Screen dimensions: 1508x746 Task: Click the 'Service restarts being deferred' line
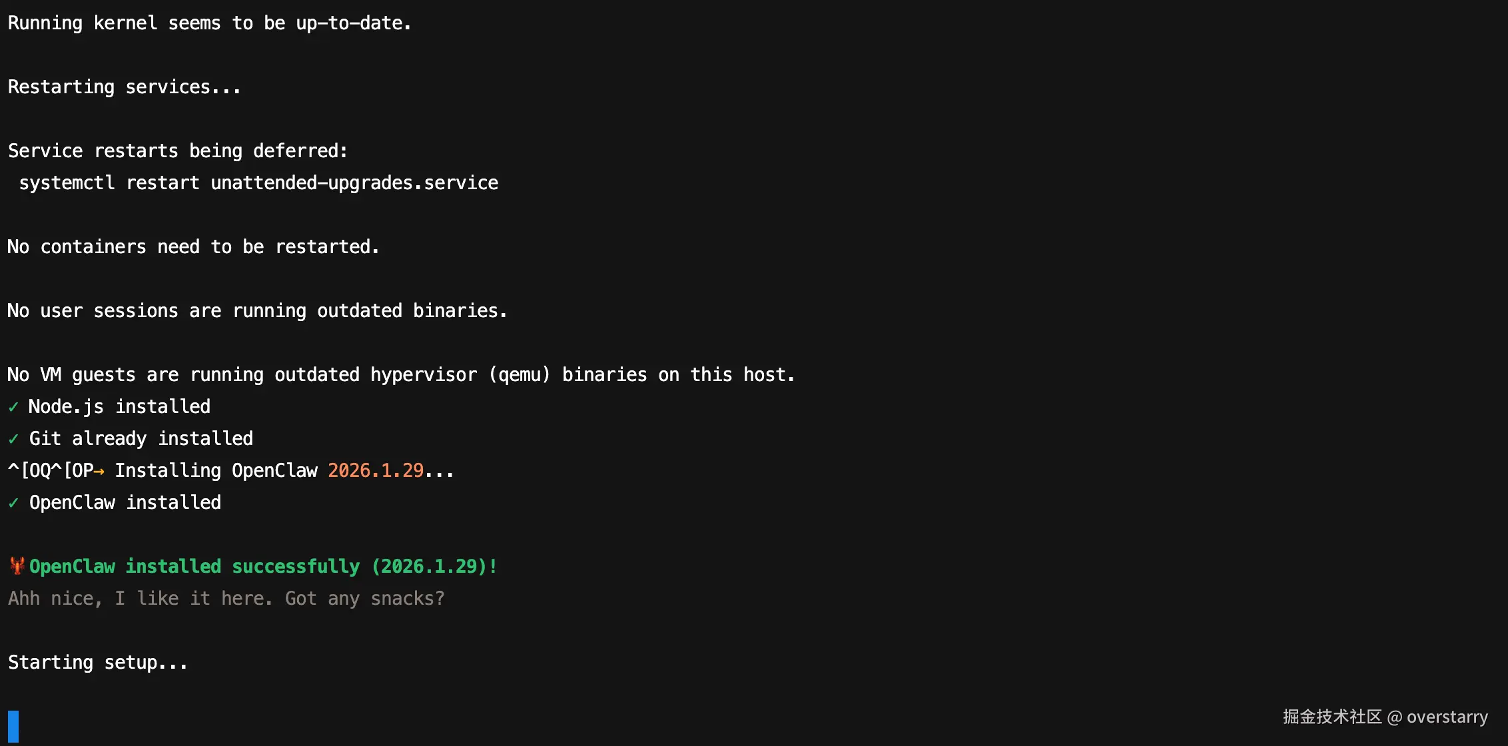click(178, 151)
